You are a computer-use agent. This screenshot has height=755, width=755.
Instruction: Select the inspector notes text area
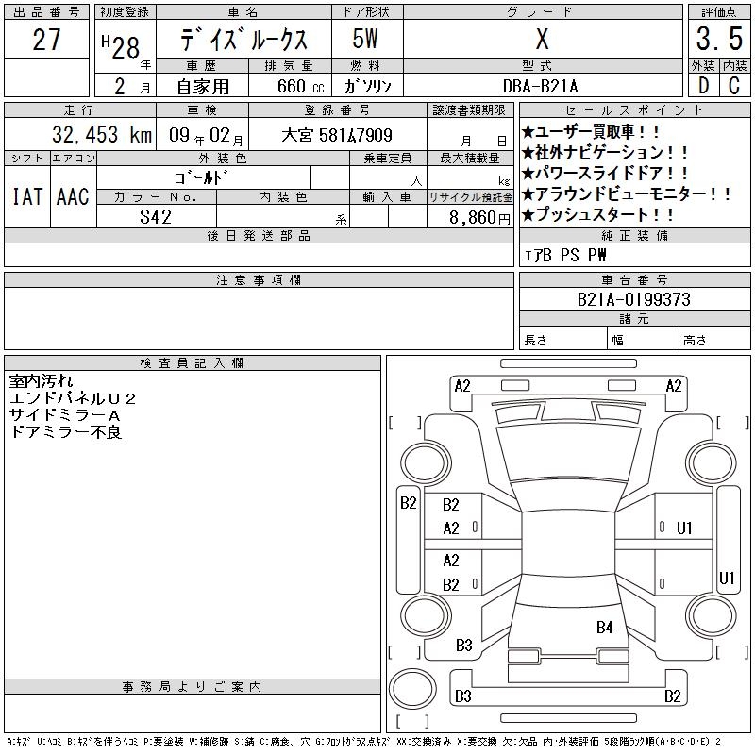(193, 524)
